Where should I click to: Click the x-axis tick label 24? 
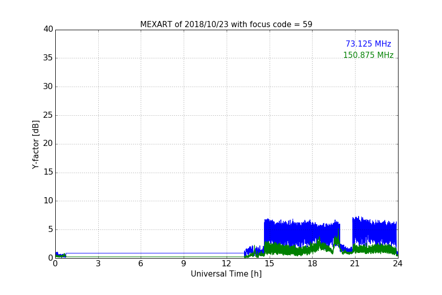tap(397, 264)
